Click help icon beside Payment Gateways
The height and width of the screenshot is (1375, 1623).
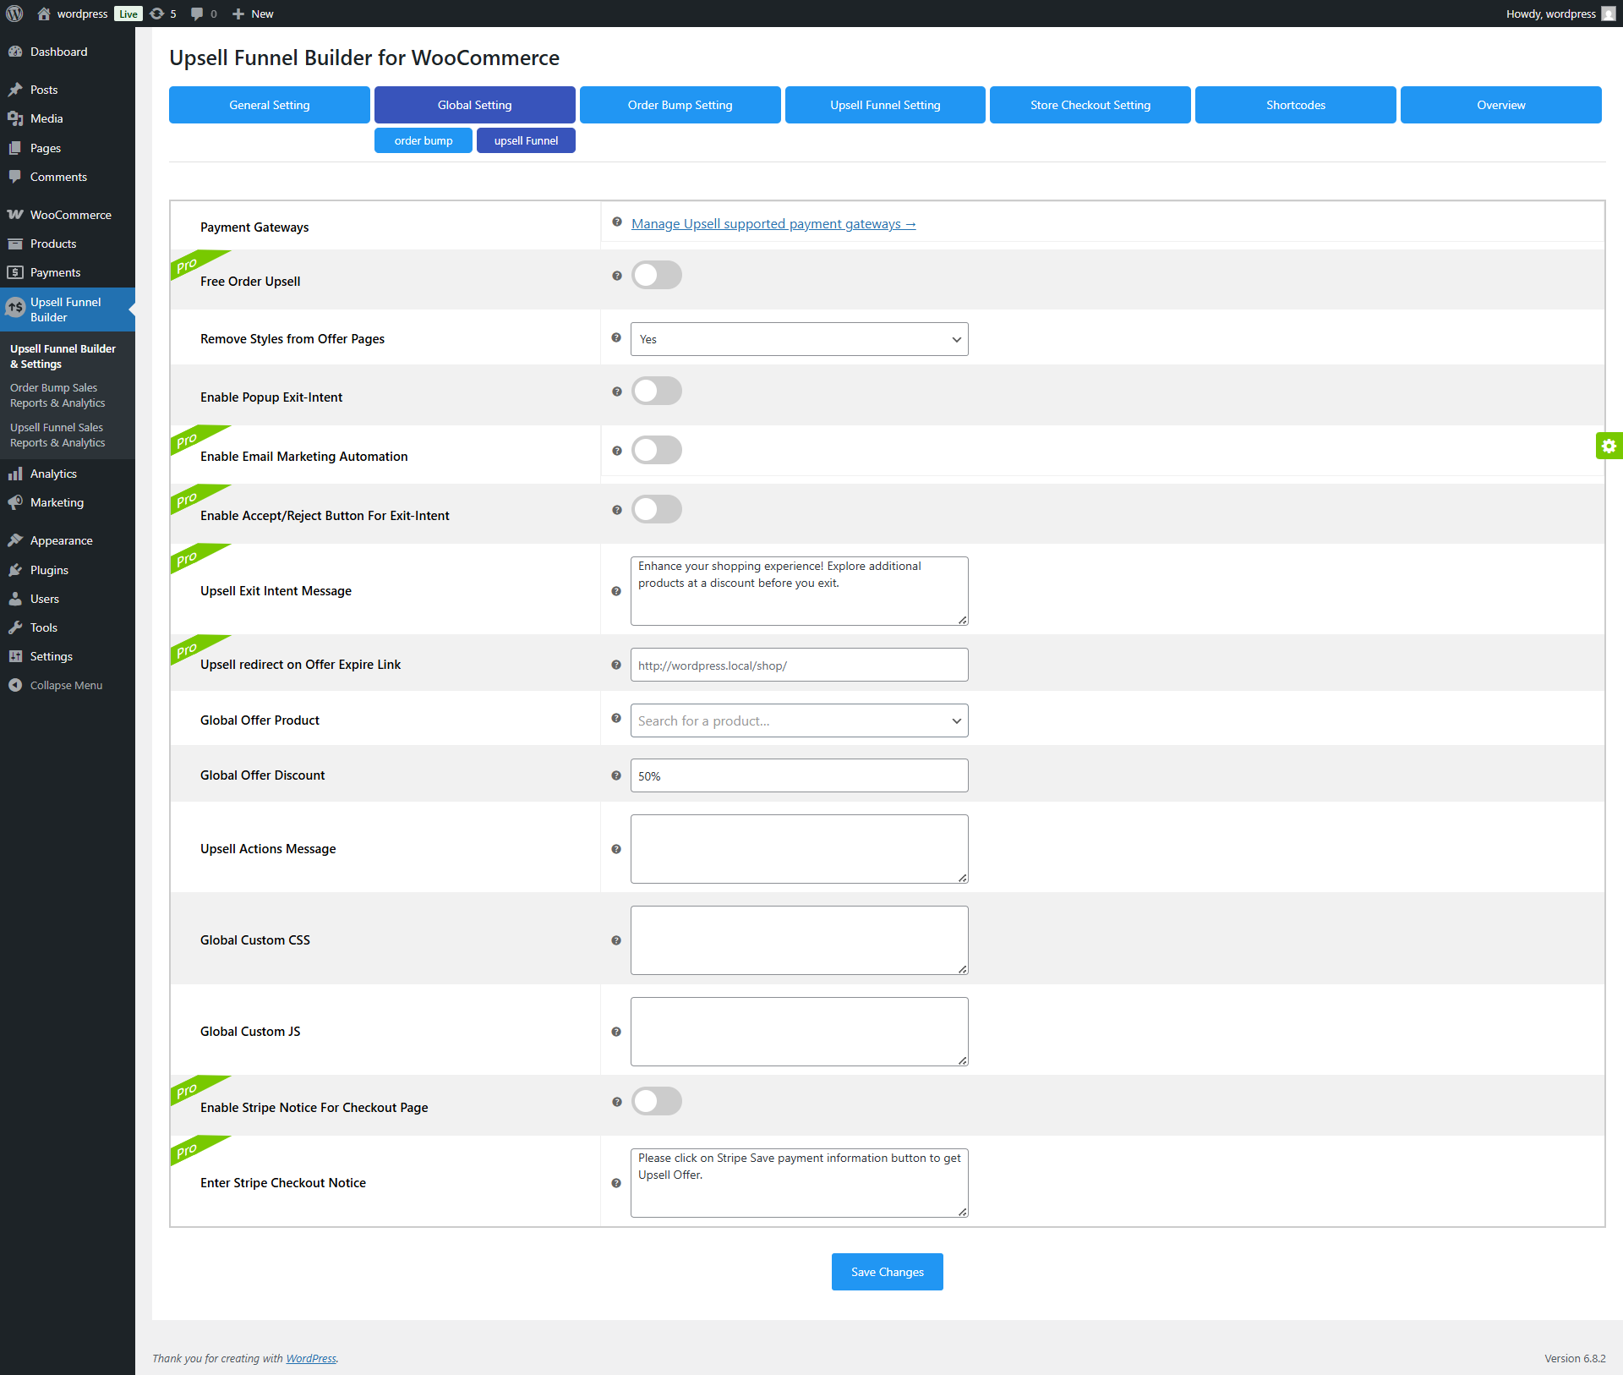617,222
